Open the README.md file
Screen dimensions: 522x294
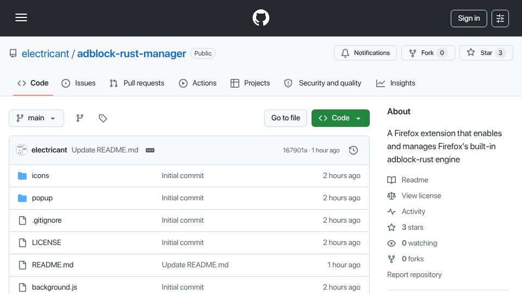53,265
